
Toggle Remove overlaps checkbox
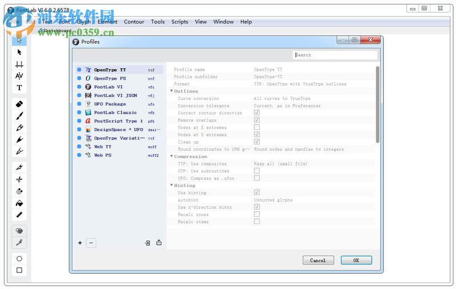click(x=257, y=120)
